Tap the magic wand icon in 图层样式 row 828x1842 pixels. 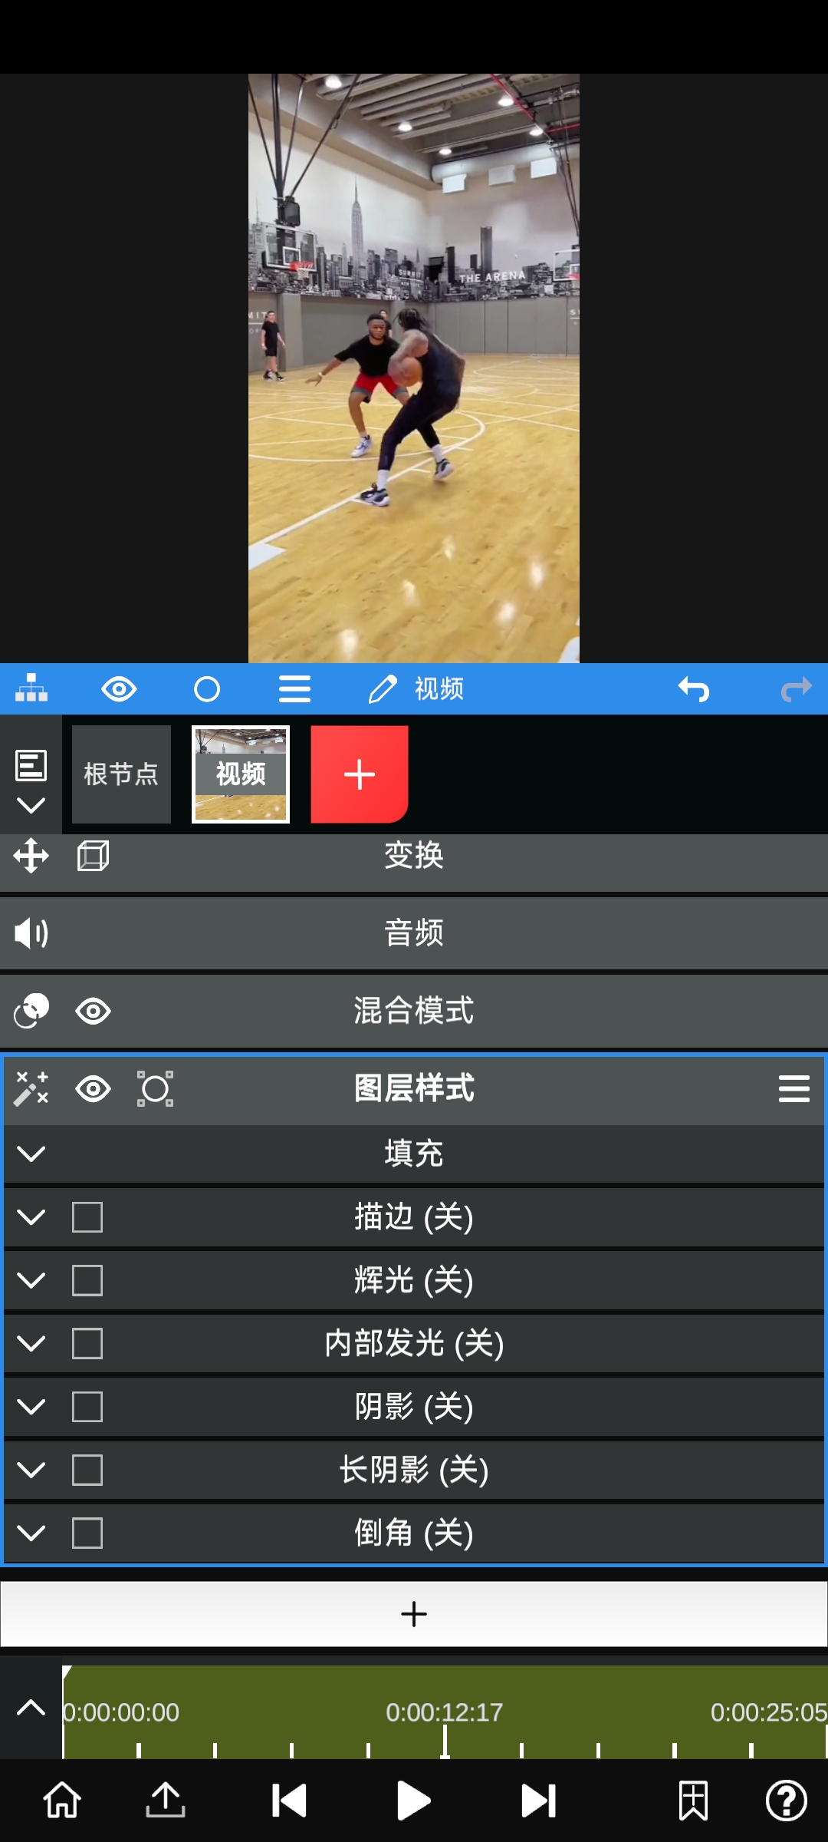pyautogui.click(x=31, y=1088)
